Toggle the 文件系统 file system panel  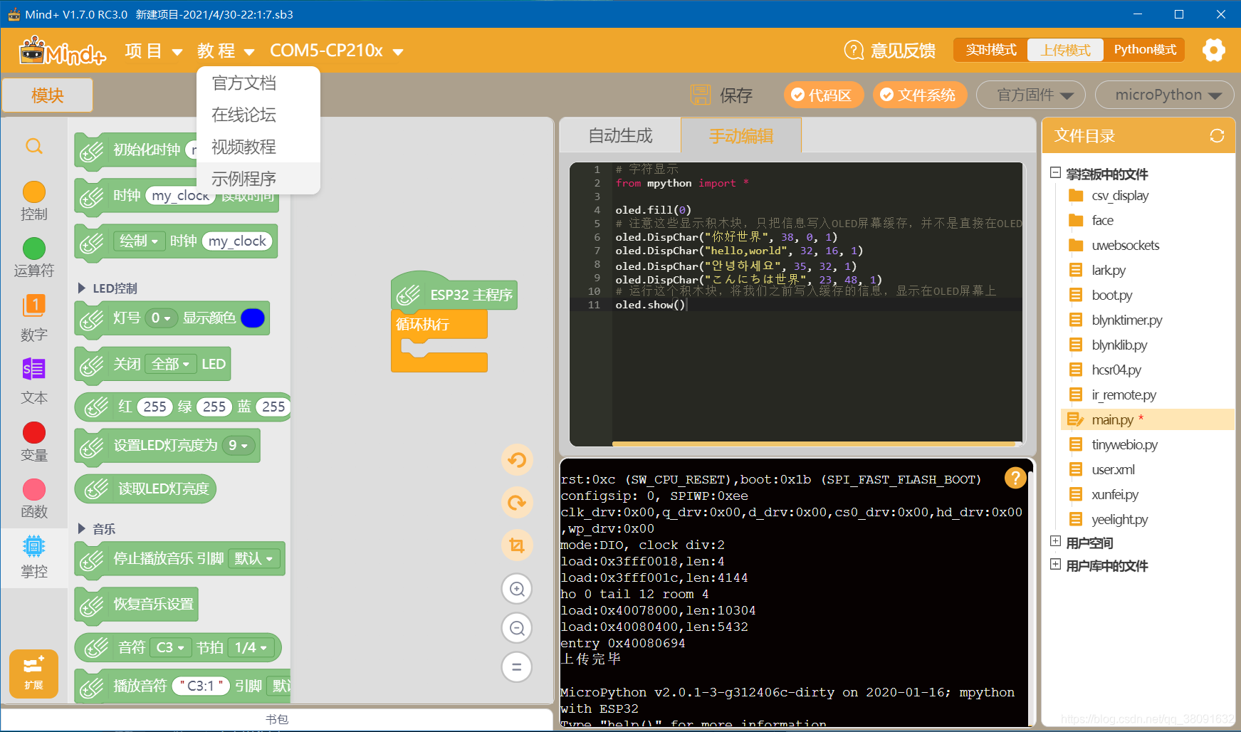pos(919,95)
